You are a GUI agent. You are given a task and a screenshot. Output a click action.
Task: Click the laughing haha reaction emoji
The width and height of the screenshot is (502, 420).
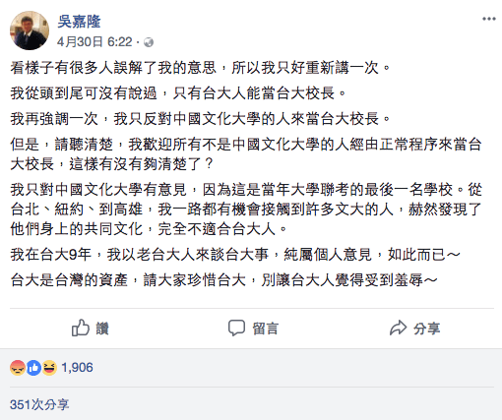tap(49, 368)
